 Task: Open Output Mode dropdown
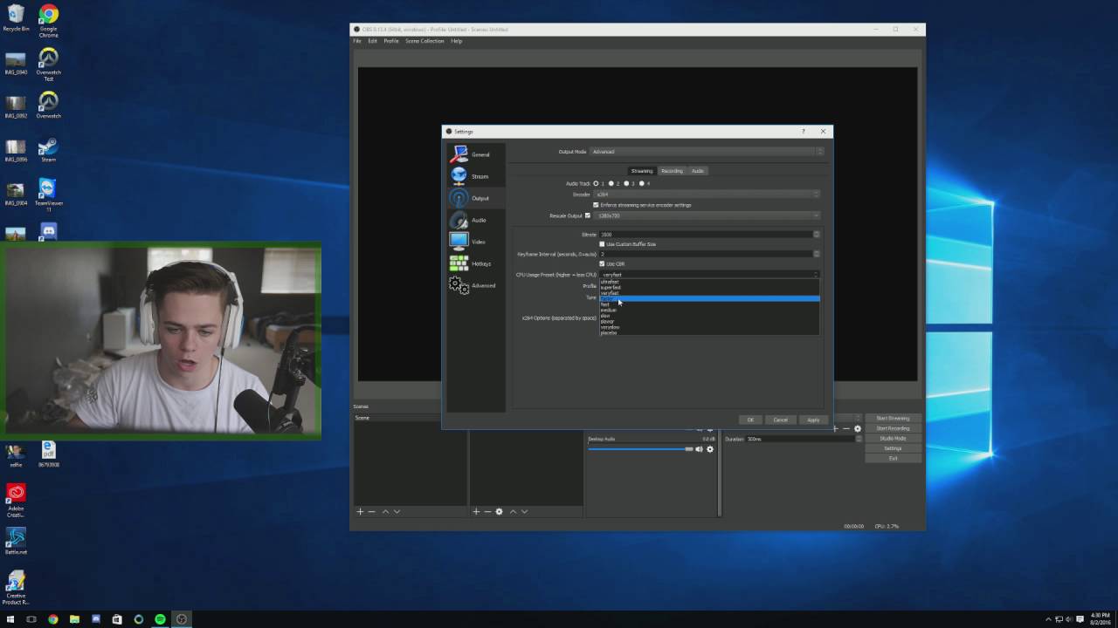[x=707, y=152]
